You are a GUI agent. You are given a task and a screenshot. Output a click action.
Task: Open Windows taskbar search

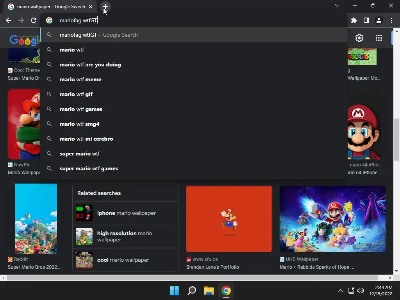pyautogui.click(x=191, y=291)
